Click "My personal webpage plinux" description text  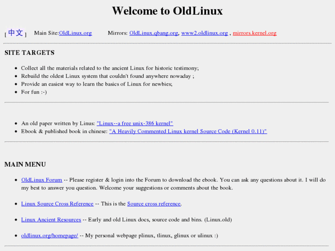pyautogui.click(x=152, y=236)
